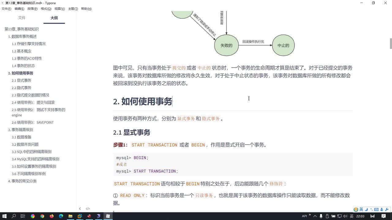Image resolution: width=392 pixels, height=220 pixels.
Task: Open the colorful swirl app on the taskbar
Action: click(33, 216)
